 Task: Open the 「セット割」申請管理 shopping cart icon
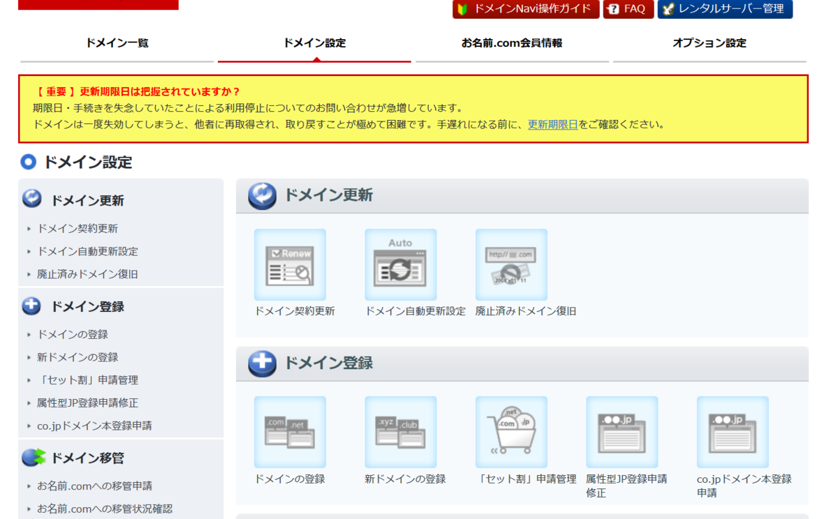511,433
